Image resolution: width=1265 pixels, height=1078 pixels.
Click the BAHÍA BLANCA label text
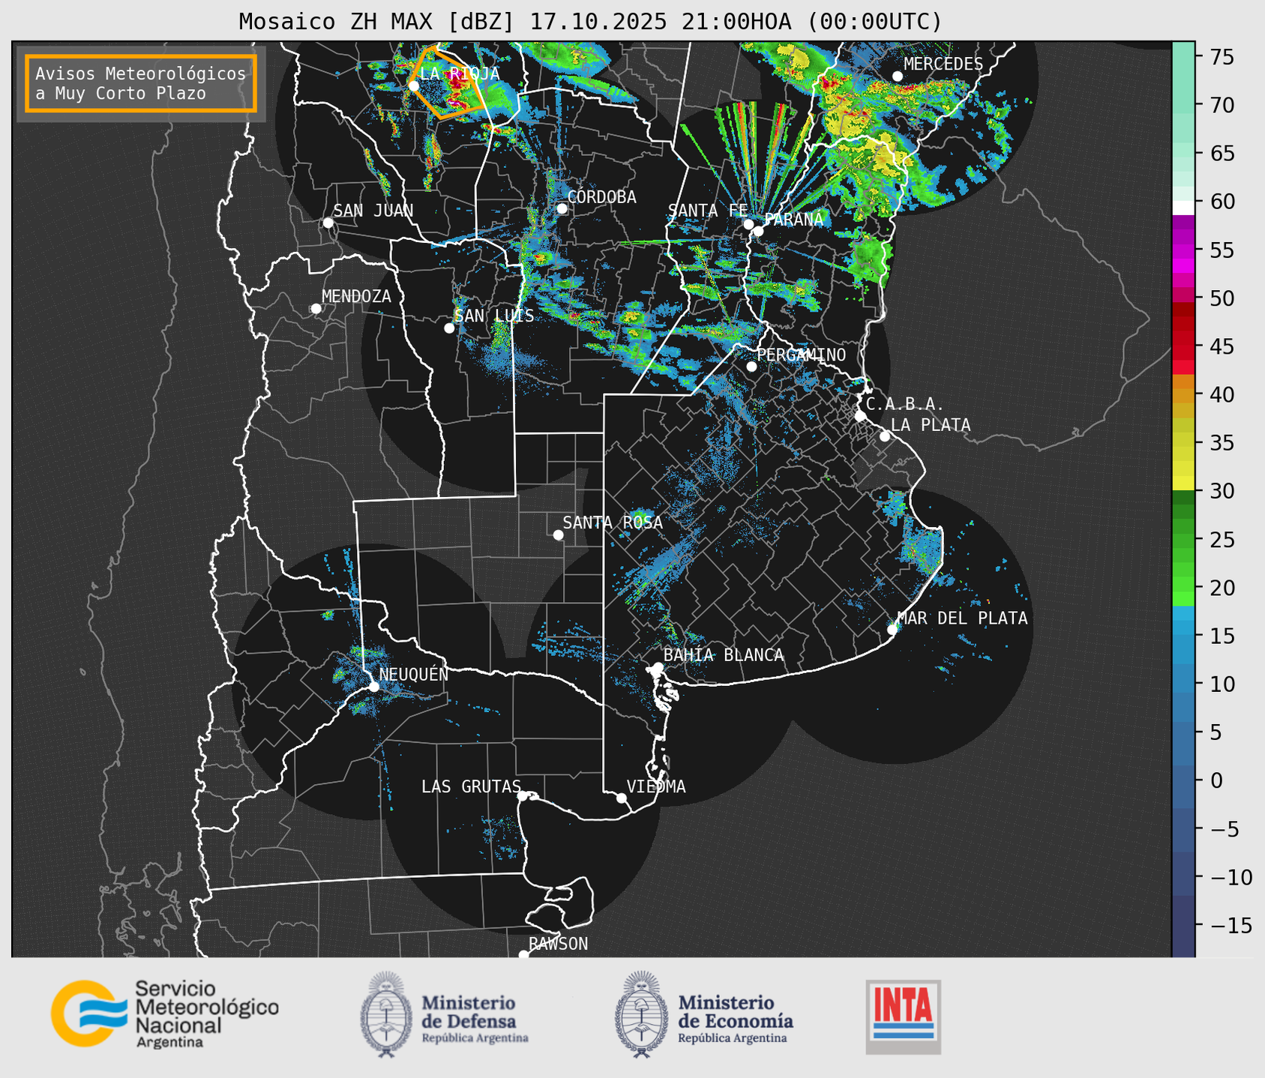pyautogui.click(x=724, y=655)
